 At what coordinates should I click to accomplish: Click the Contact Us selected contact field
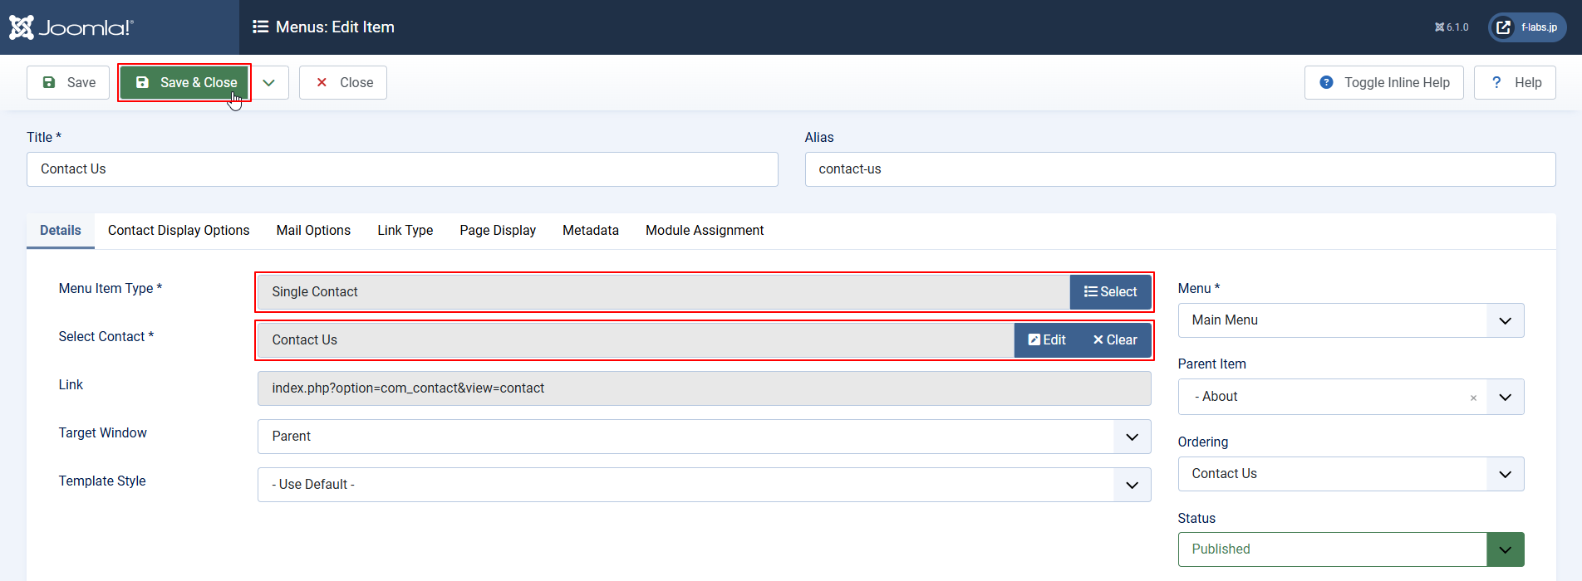[x=636, y=340]
